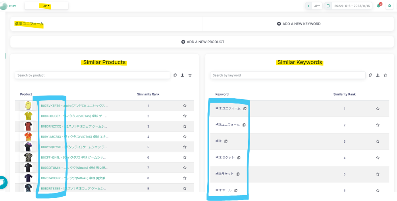Open the JP marketplace dropdown
This screenshot has height=201, width=397.
[x=46, y=6]
